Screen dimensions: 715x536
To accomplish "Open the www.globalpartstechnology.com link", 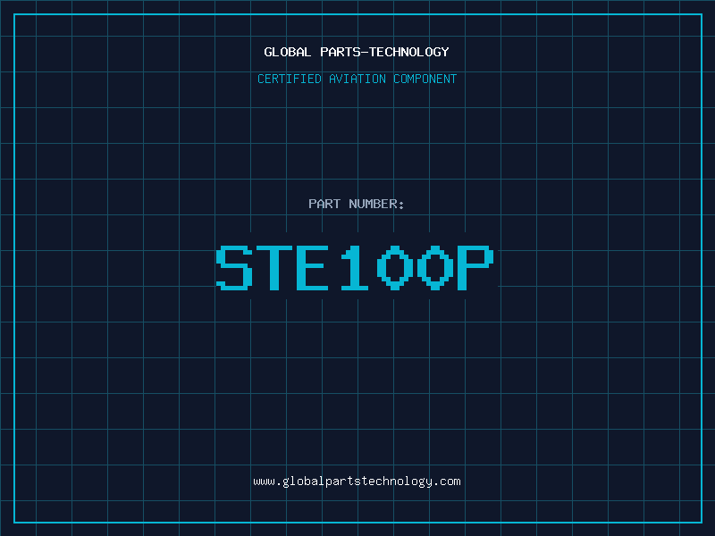I will [x=357, y=482].
